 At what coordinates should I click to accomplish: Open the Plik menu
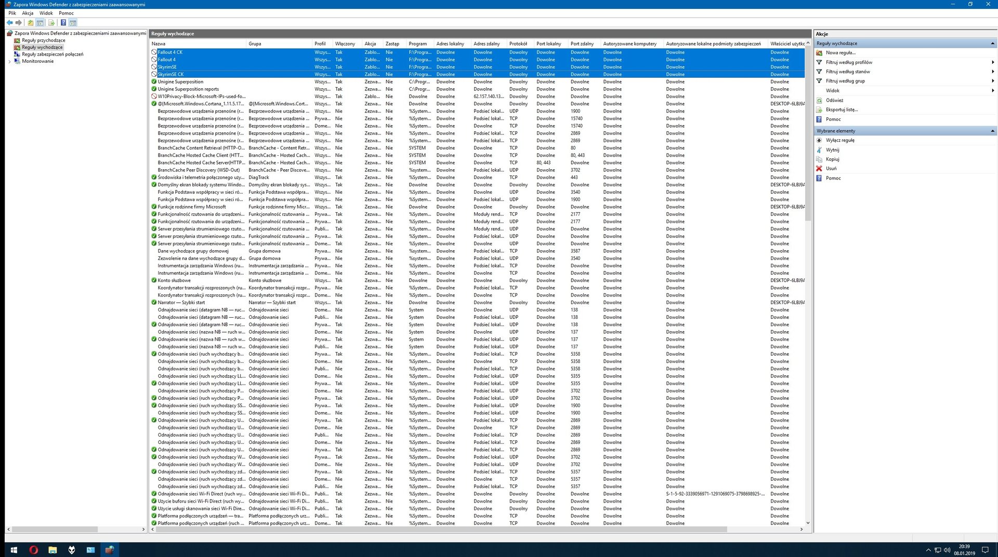click(x=12, y=13)
